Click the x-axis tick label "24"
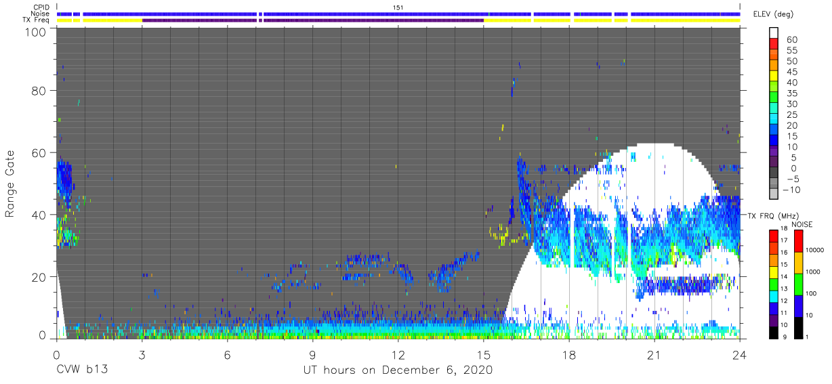 click(x=739, y=354)
